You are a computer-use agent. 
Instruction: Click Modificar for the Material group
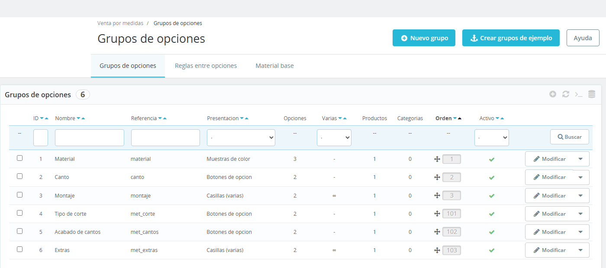pos(549,159)
